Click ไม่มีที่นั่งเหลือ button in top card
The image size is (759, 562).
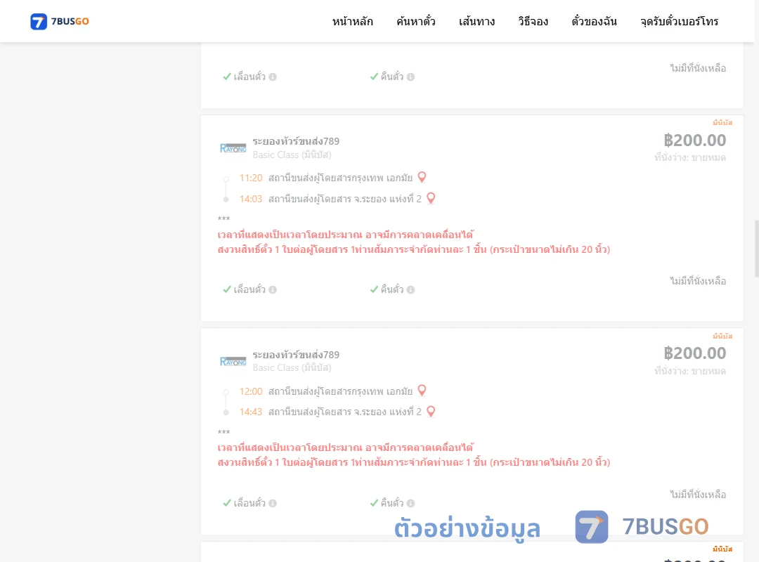tap(698, 68)
